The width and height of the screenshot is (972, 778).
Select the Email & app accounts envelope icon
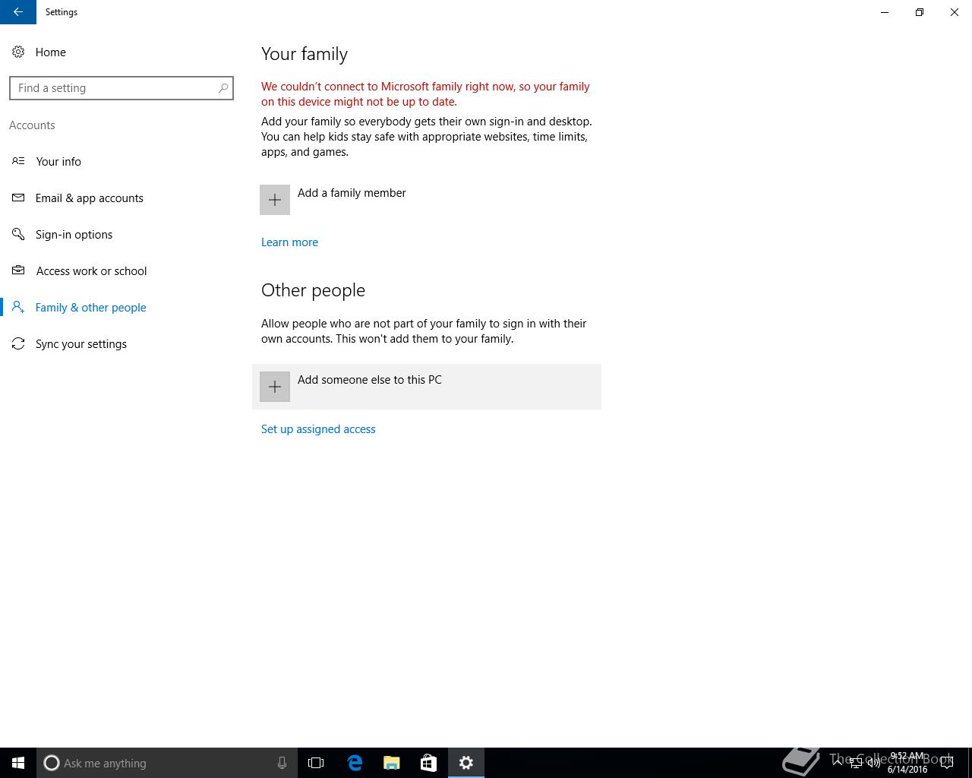[18, 198]
